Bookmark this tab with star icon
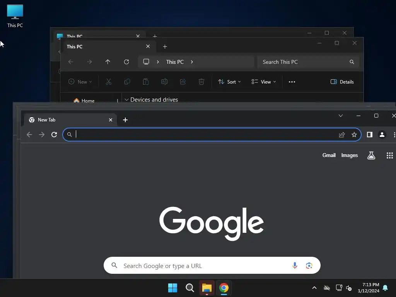 coord(354,135)
